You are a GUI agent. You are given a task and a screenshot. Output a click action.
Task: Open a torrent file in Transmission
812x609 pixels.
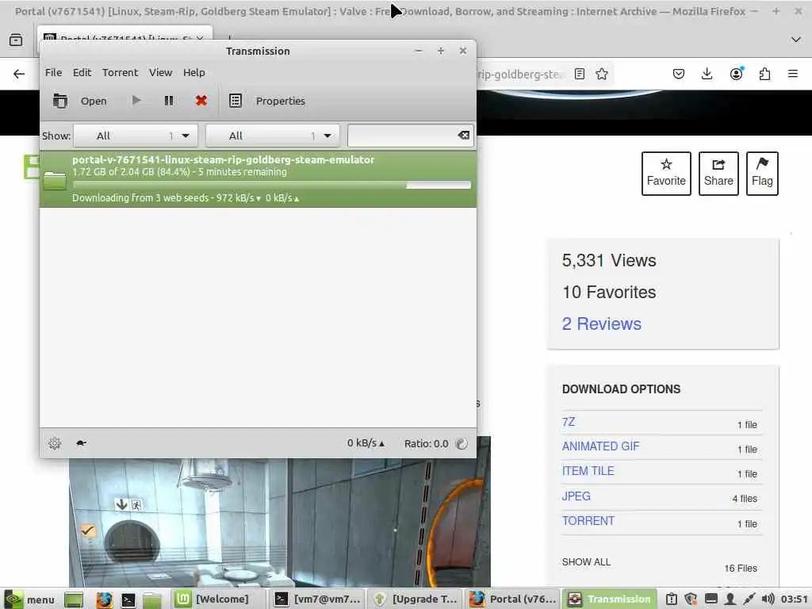coord(80,101)
